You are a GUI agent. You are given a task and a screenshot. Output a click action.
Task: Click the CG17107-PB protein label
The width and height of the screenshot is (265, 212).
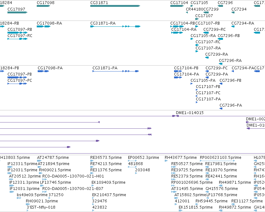pos(208,87)
